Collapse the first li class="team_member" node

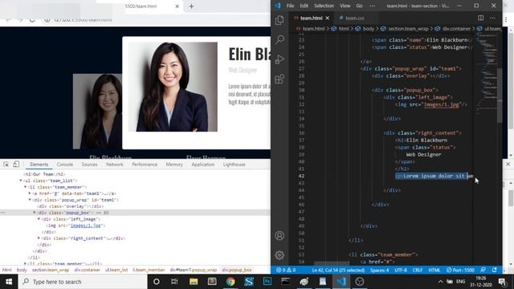pos(25,187)
